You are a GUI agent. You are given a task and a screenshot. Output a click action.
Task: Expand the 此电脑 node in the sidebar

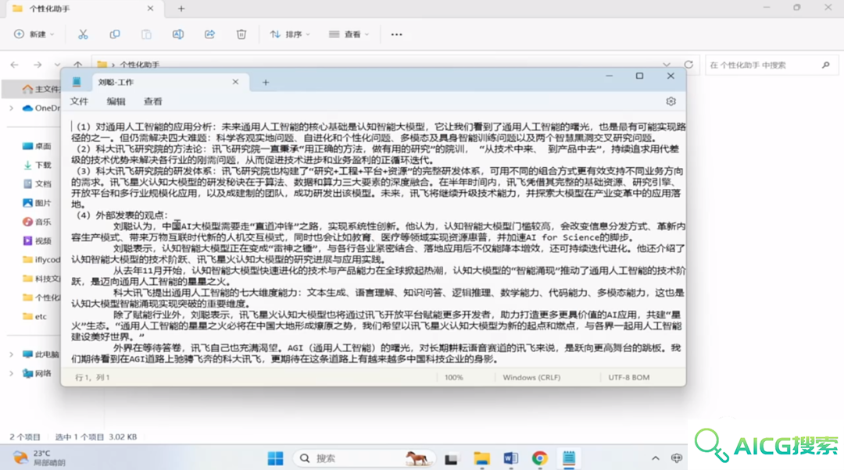coord(11,354)
